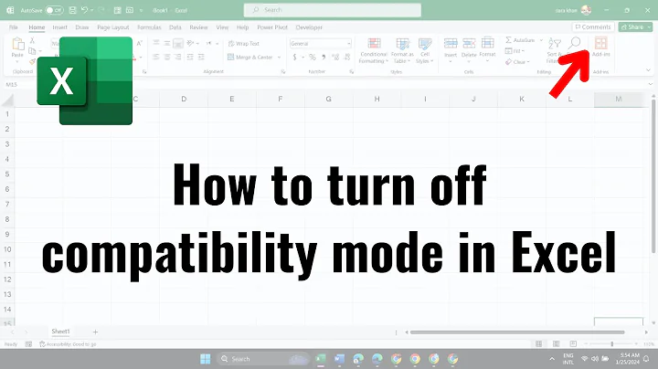
Task: Open the Comments pane button
Action: pos(593,26)
